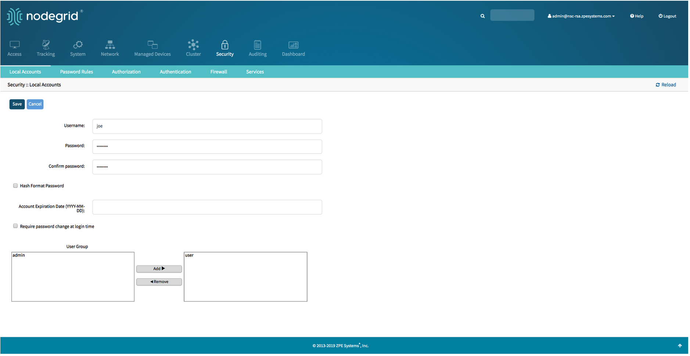Focus the Account Expiration Date field
Image resolution: width=690 pixels, height=356 pixels.
coord(207,207)
